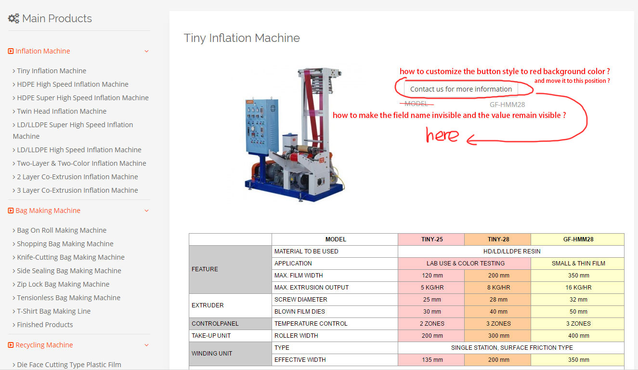Open Bag Making Machine category

pyautogui.click(x=48, y=211)
